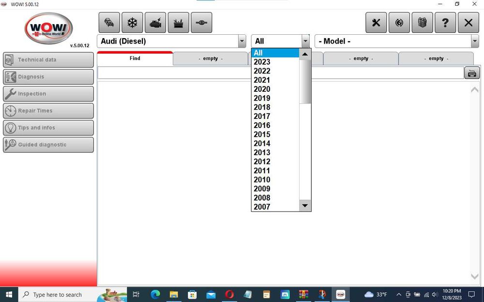Select year 2010 from the list
484x302 pixels.
(x=275, y=180)
